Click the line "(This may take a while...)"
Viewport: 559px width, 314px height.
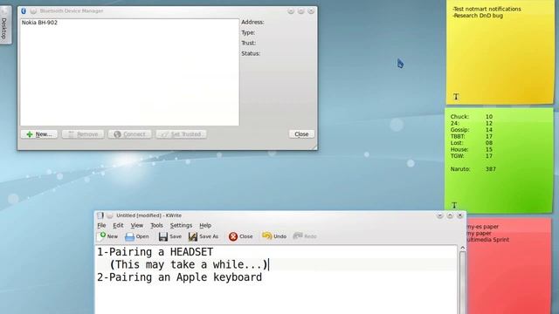pyautogui.click(x=189, y=264)
